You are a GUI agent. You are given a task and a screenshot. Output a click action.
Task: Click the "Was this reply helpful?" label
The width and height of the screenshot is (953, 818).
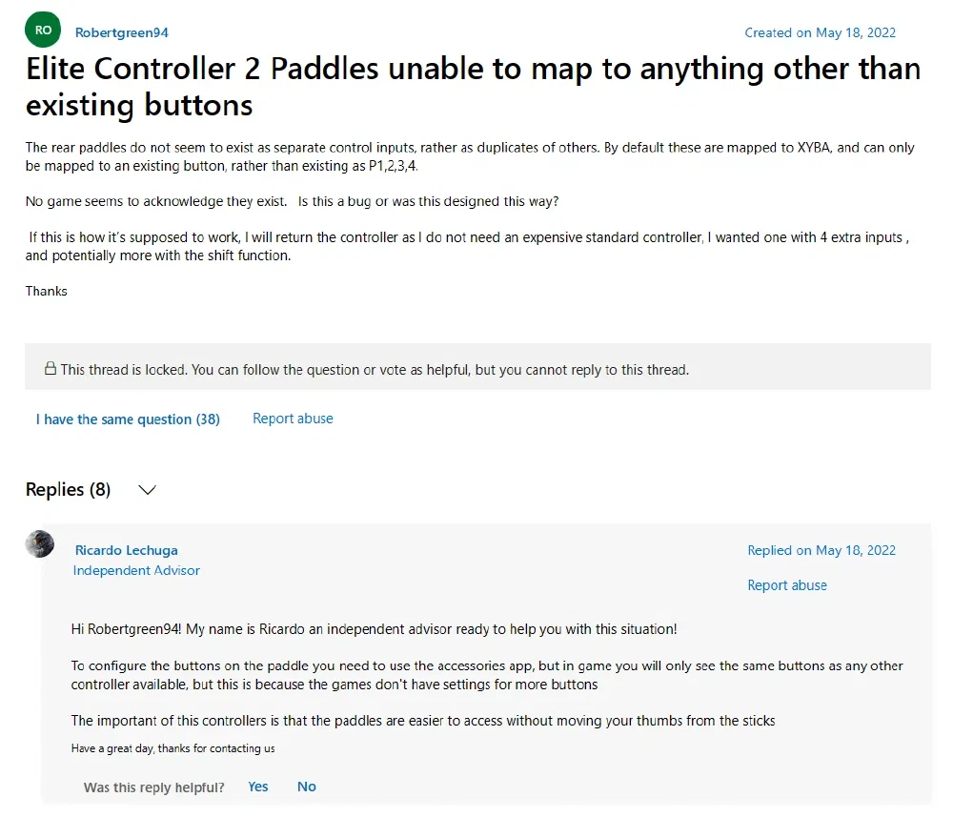click(x=154, y=787)
